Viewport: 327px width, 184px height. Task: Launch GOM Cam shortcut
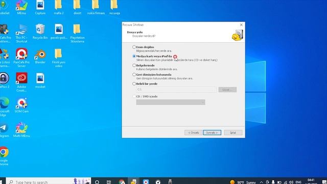pos(21,105)
